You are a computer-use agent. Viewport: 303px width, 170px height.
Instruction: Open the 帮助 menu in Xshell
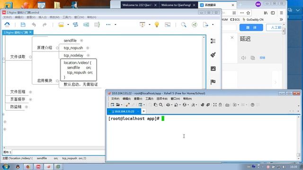pyautogui.click(x=187, y=99)
